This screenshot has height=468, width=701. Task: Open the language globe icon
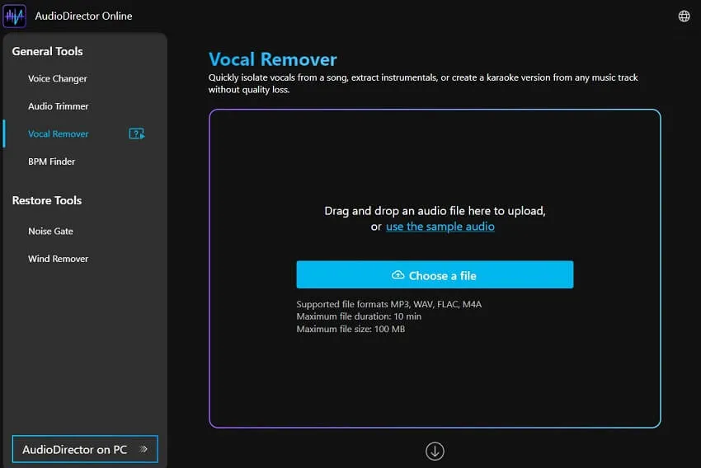pyautogui.click(x=684, y=16)
